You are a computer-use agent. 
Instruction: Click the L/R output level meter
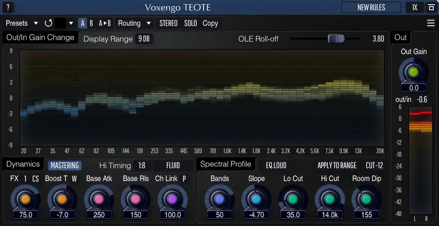pos(421,160)
